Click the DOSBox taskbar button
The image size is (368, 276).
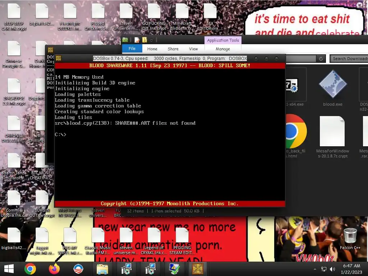(198, 269)
